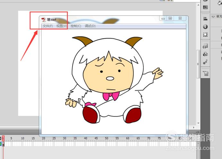This screenshot has height=159, width=222.
Task: Click the red playhead at frame 1
Action: coord(3,138)
